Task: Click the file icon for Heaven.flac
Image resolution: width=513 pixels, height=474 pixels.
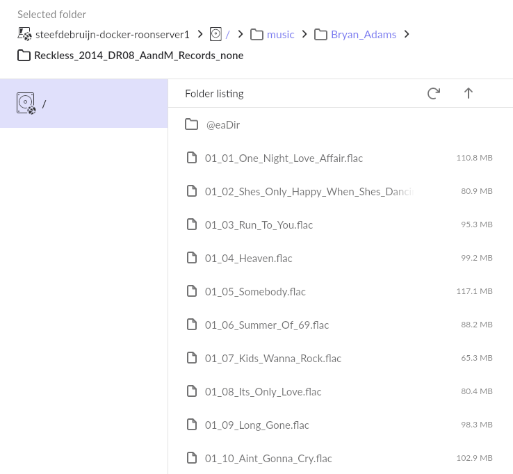Action: click(192, 257)
